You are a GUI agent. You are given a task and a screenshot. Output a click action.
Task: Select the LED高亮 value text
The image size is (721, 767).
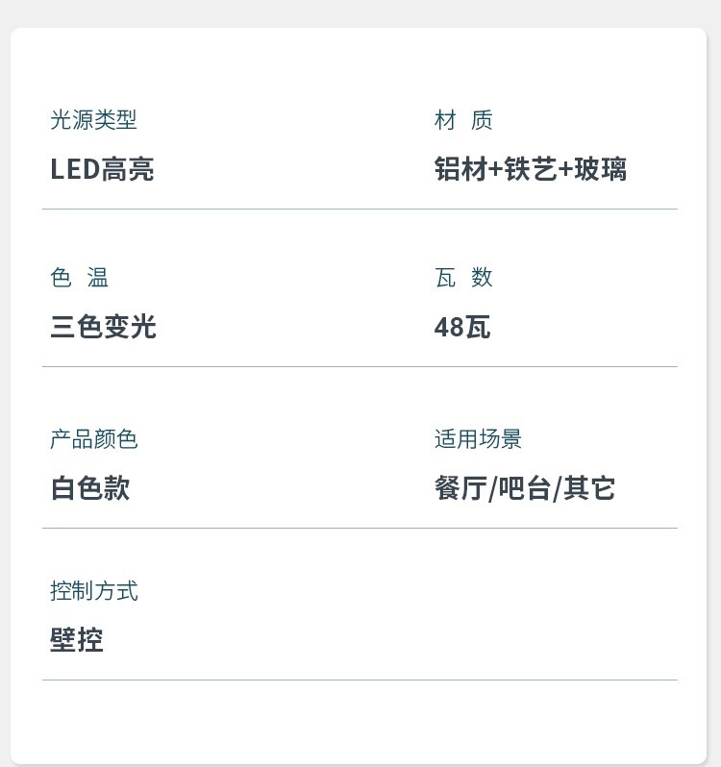click(x=102, y=169)
